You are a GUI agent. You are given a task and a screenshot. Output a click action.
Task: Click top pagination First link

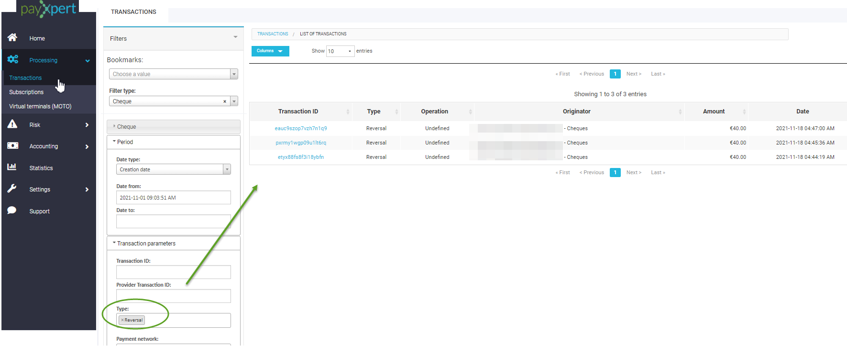pyautogui.click(x=562, y=74)
